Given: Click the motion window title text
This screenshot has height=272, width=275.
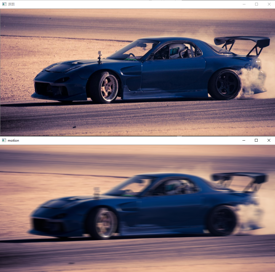Looking at the screenshot, I should pos(13,140).
